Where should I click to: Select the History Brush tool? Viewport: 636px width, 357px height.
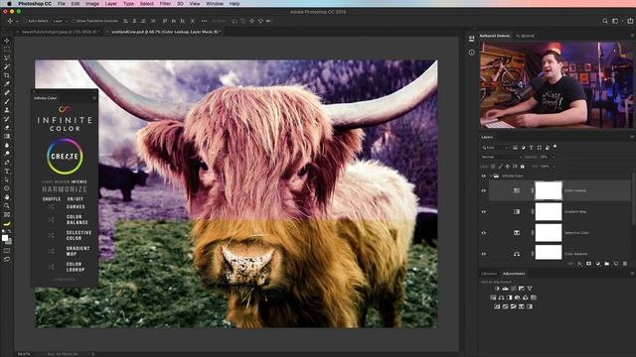[7, 119]
